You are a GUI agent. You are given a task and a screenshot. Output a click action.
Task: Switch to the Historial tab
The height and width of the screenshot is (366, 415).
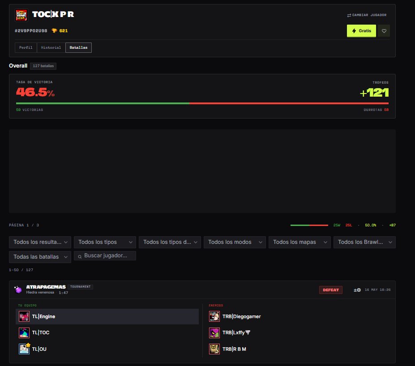pos(51,47)
